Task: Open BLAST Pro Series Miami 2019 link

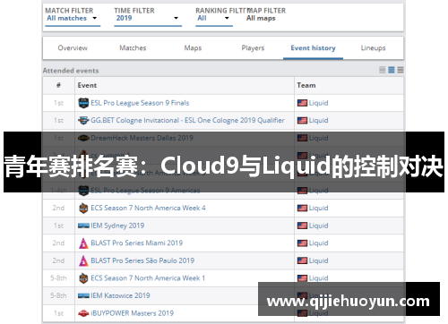Action: coord(137,243)
